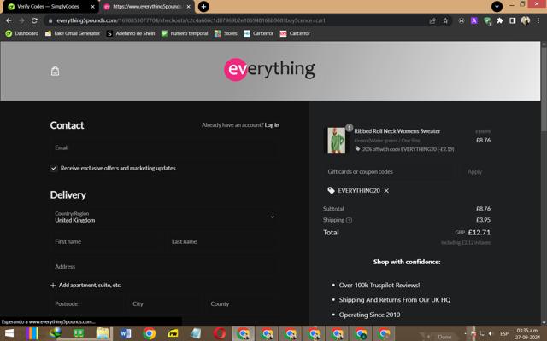
Task: Open the Dashboard bookmark
Action: point(22,33)
